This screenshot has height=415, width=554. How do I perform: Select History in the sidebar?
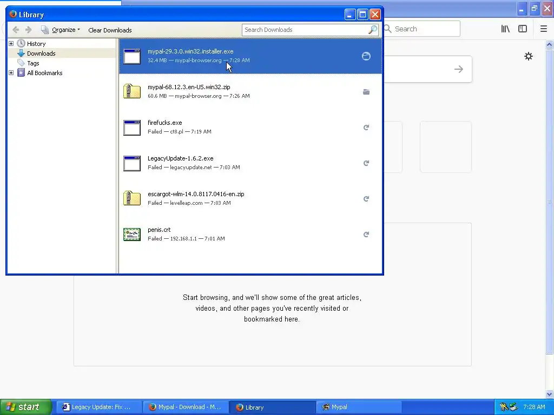[x=36, y=44]
